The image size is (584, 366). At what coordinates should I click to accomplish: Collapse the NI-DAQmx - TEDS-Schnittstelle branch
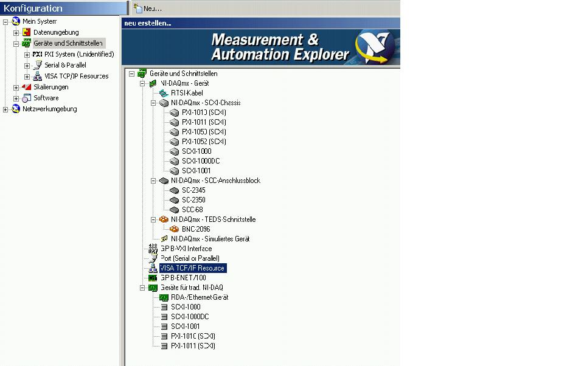[x=153, y=219]
